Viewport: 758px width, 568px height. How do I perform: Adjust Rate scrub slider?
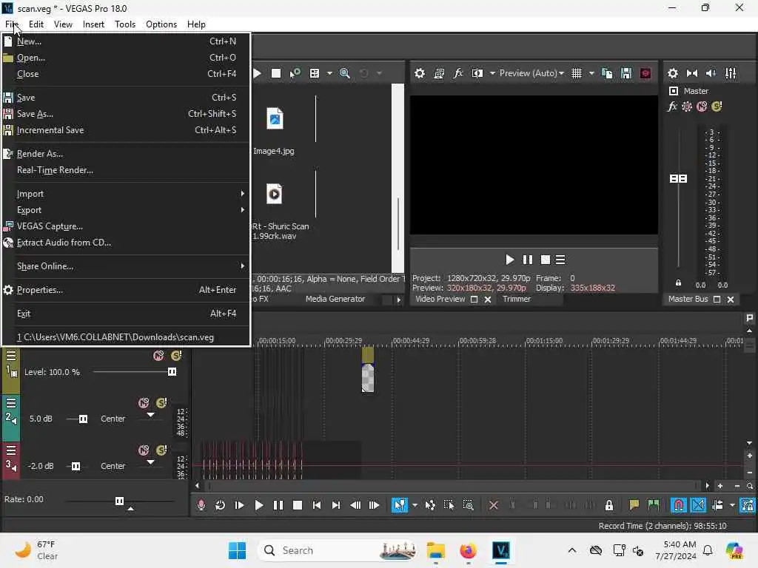click(119, 501)
